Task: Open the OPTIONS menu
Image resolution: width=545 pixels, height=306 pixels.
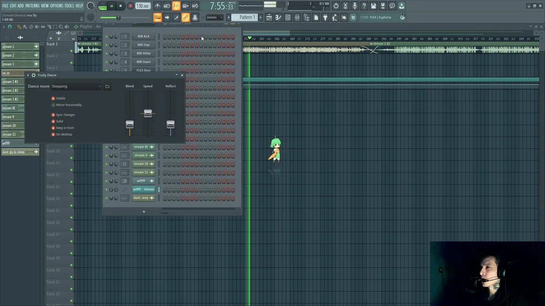Action: (x=57, y=6)
